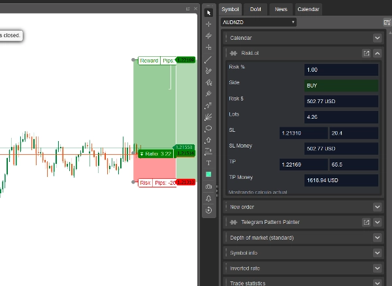
Task: Click the SL Money field
Action: pyautogui.click(x=341, y=149)
